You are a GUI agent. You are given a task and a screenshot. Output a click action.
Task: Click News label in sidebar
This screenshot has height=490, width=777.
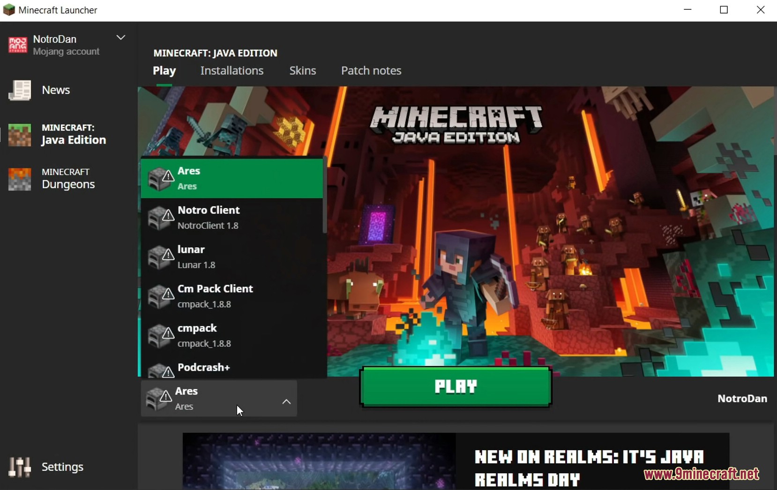pos(56,90)
